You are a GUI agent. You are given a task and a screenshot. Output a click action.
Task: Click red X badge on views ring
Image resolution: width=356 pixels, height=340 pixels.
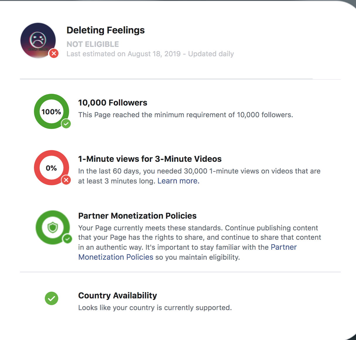tap(66, 180)
